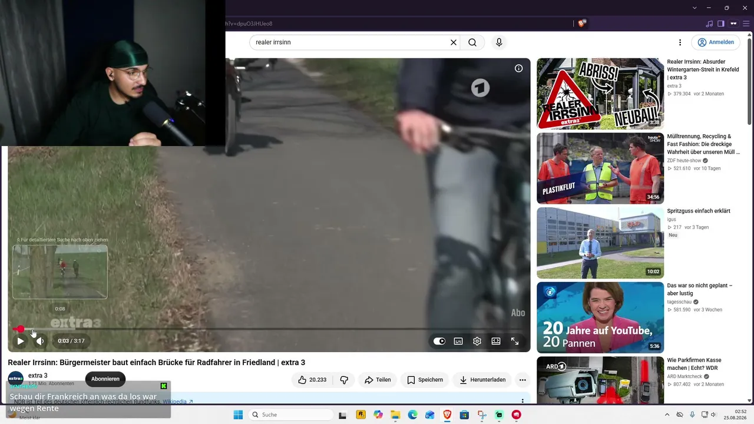Image resolution: width=754 pixels, height=424 pixels.
Task: Open the extra 3 channel name link
Action: (x=38, y=376)
